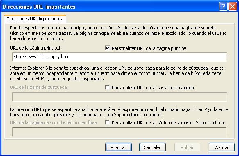Click the 'URL de la página de soporte técnico' label
This screenshot has height=156, width=239.
[54, 122]
